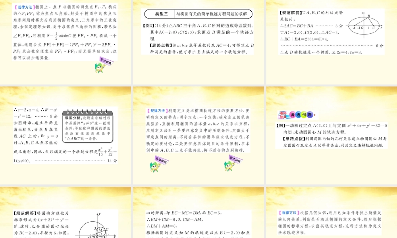Open the slide beginning 利用定义是求椭圆轨迹方程
Viewport: 397px width, 238px height.
[198, 136]
